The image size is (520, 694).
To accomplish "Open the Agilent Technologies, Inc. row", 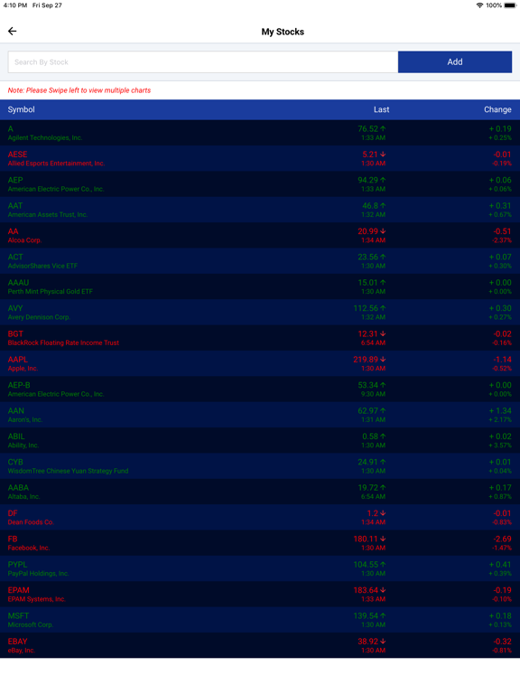I will pos(260,133).
